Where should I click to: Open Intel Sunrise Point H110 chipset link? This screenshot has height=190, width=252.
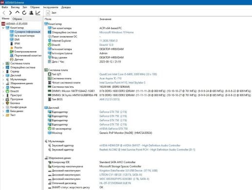pyautogui.click(x=122, y=83)
